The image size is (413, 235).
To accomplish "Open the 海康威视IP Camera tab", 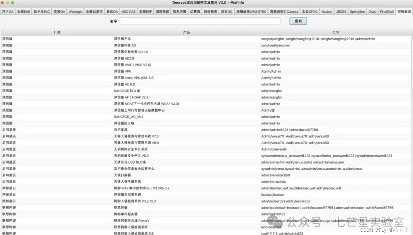I will (284, 12).
